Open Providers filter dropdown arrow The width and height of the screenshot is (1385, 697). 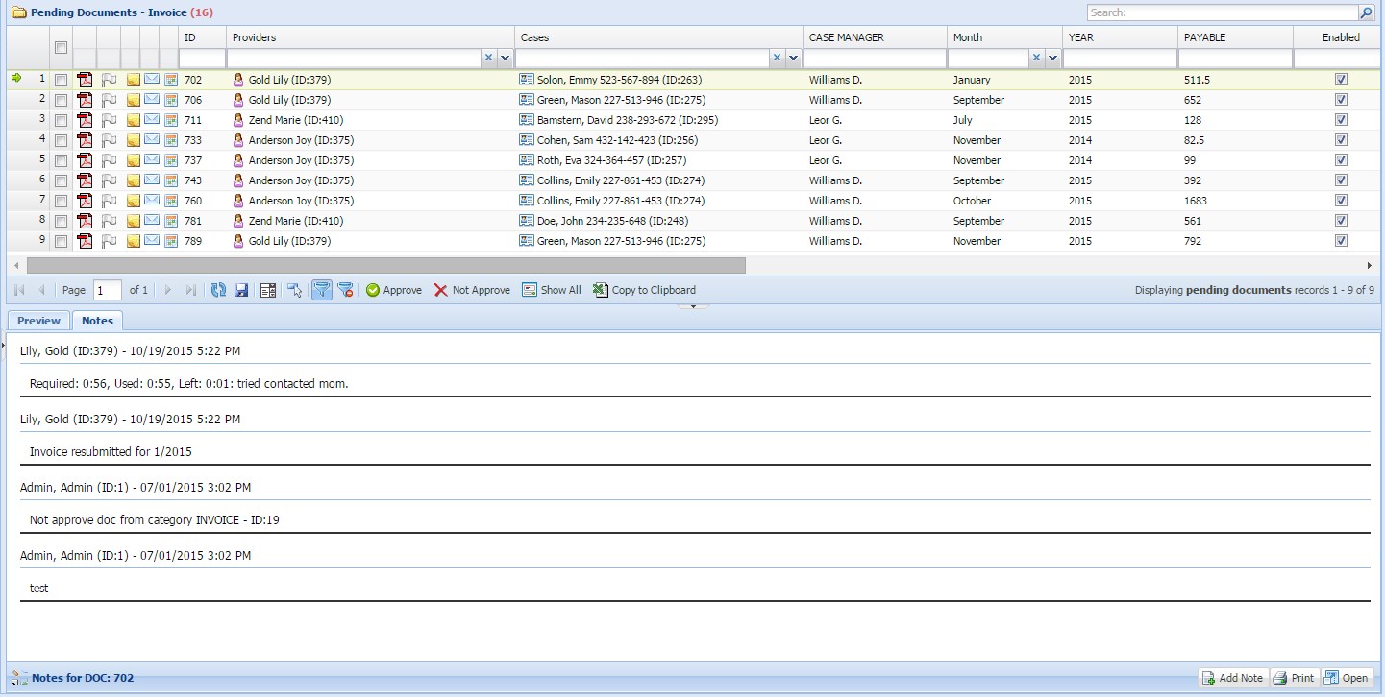click(x=505, y=59)
